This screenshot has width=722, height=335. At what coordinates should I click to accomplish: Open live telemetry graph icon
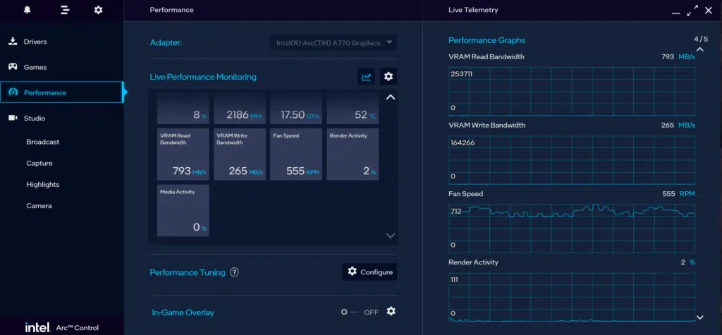click(367, 77)
